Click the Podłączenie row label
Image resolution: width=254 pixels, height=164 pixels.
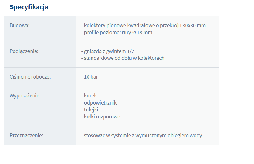click(24, 51)
